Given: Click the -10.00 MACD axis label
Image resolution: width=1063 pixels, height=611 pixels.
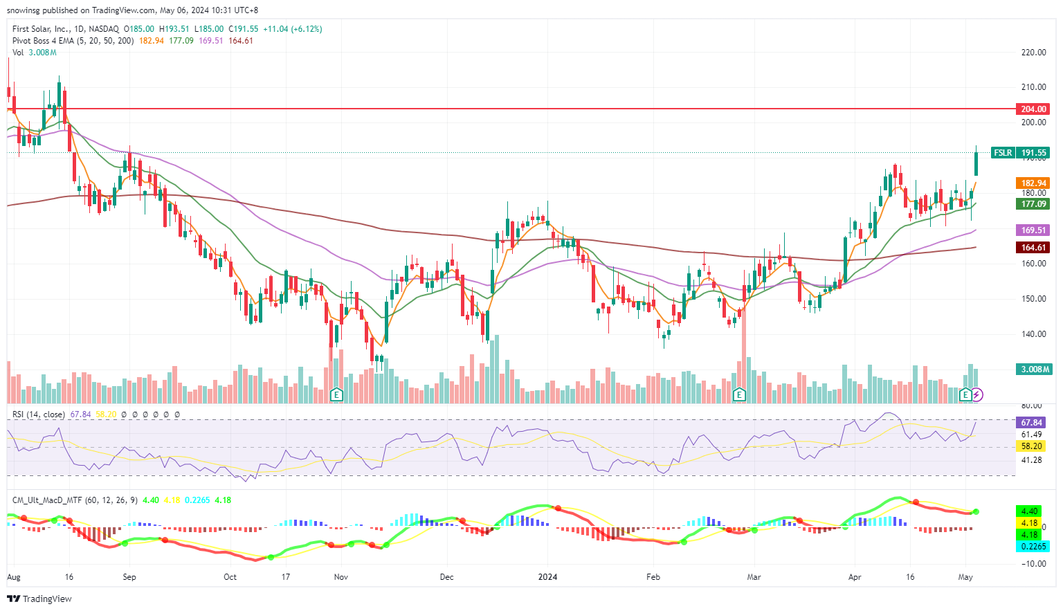Looking at the screenshot, I should pyautogui.click(x=1033, y=564).
